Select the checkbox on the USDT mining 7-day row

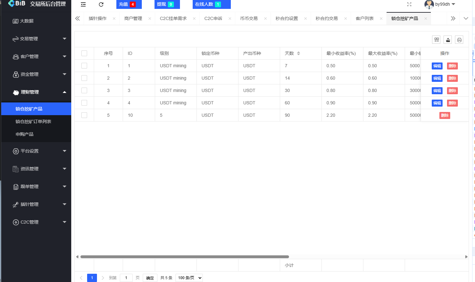point(84,66)
